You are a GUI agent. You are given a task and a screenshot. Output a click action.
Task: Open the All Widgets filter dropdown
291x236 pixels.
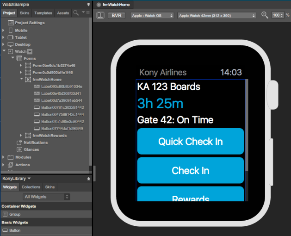click(46, 197)
